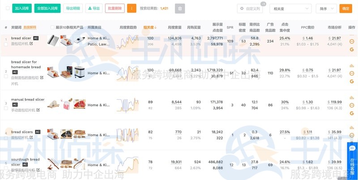
Task: Open Google search for bread slicer row
Action: tap(352, 50)
